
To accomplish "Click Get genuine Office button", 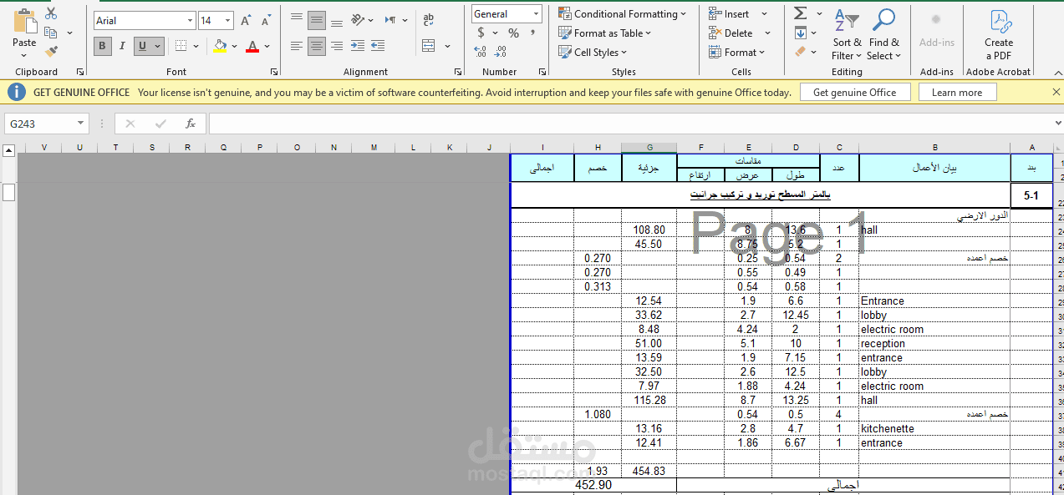I will [854, 93].
